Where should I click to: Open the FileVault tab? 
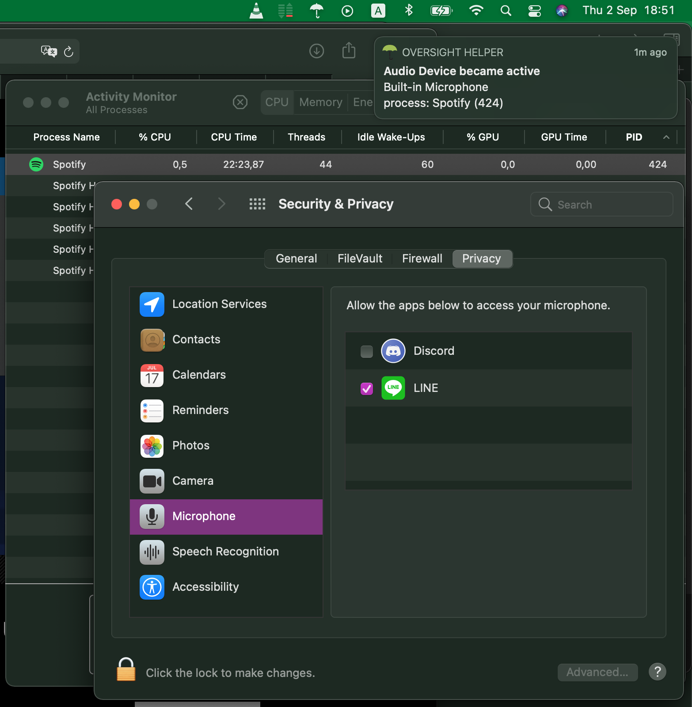pyautogui.click(x=360, y=258)
